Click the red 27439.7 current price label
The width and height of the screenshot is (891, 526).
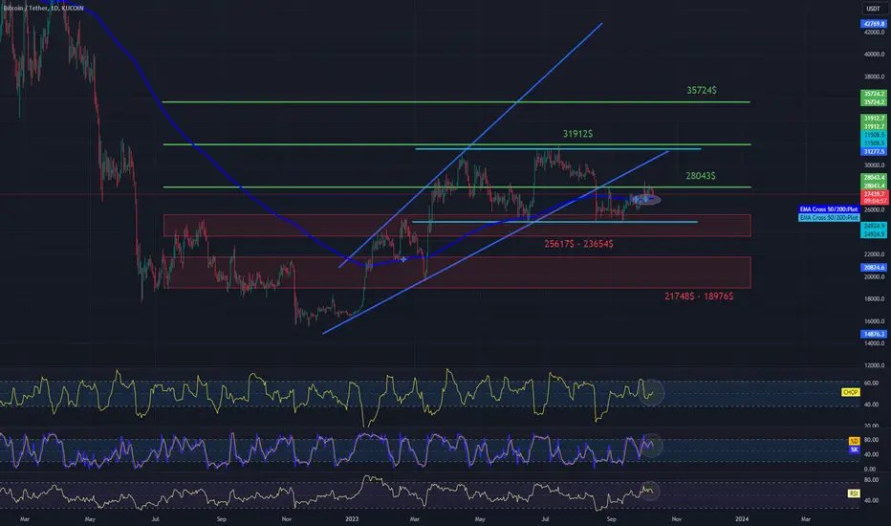pos(874,194)
